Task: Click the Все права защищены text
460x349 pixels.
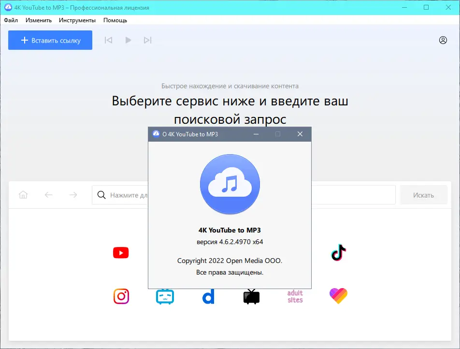Action: click(230, 273)
